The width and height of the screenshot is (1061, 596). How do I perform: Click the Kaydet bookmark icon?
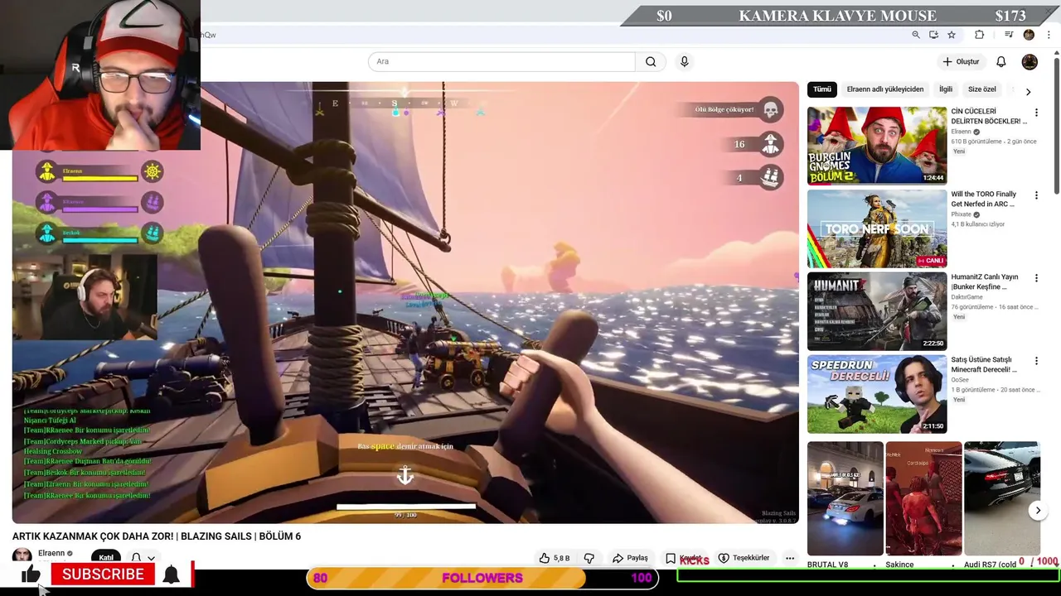(671, 559)
